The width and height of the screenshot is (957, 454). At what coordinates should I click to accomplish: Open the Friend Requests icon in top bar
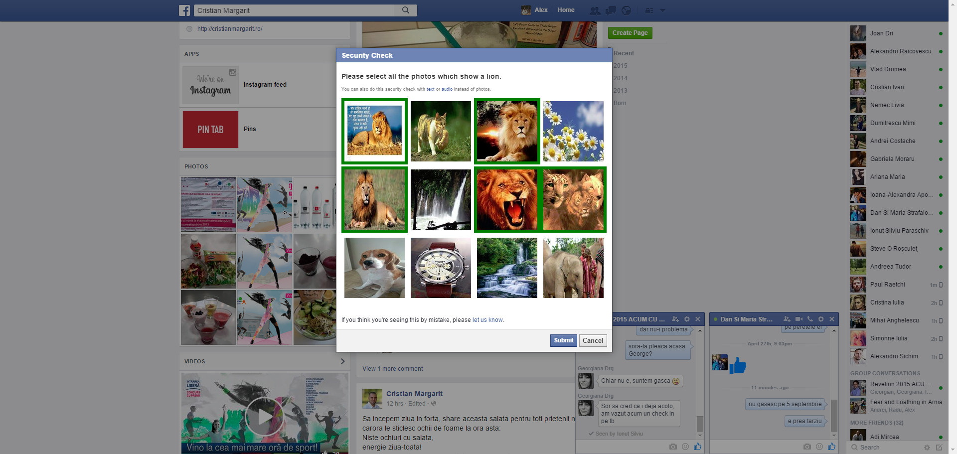tap(595, 10)
